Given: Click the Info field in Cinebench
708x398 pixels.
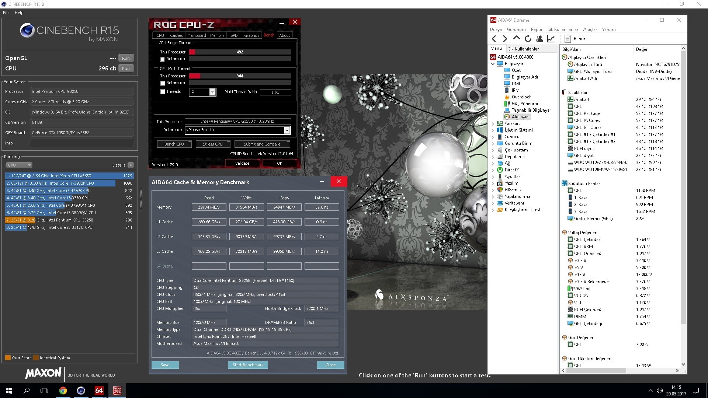Looking at the screenshot, I should (81, 143).
